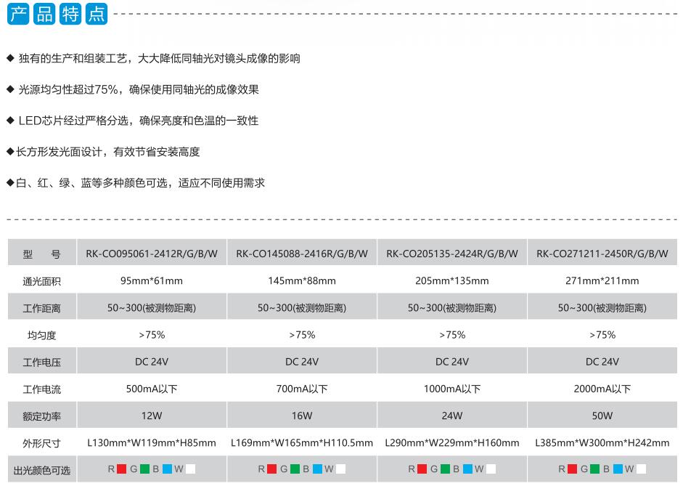Click the blue 点 title tile
This screenshot has width=683, height=486.
coord(97,14)
